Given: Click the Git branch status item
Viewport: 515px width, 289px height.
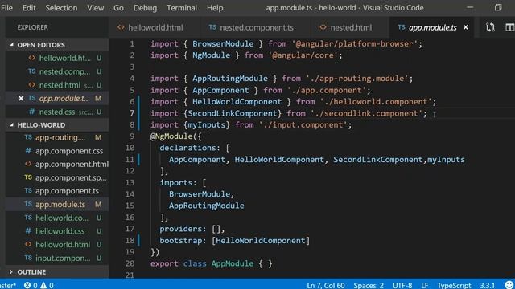Looking at the screenshot, I should [8, 285].
